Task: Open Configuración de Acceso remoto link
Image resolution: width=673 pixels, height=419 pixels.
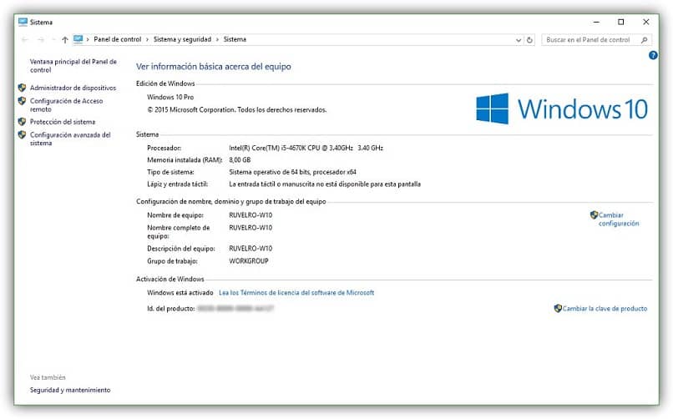Action: (x=66, y=105)
